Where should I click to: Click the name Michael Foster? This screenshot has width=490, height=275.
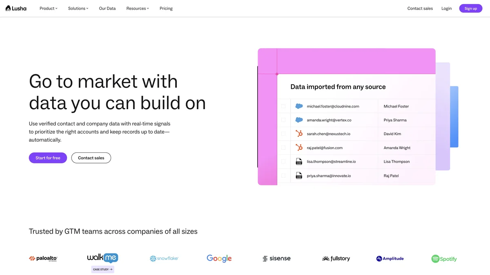coord(396,106)
